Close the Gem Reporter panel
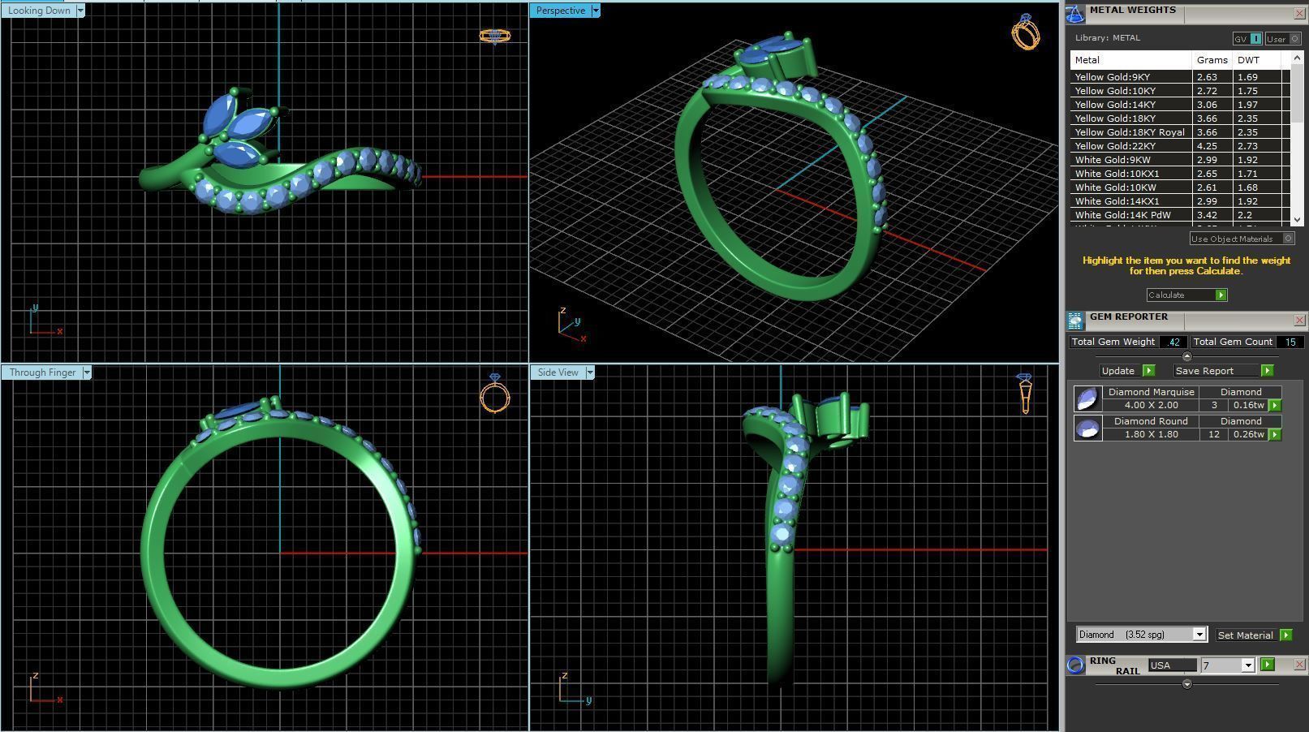The width and height of the screenshot is (1309, 732). point(1299,320)
